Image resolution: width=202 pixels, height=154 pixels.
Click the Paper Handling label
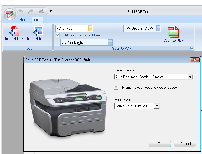click(x=126, y=70)
